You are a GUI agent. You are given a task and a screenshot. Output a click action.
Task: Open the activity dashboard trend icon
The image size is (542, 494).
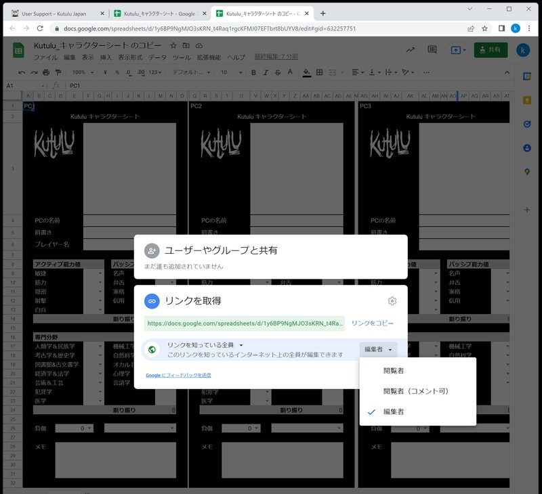pyautogui.click(x=411, y=50)
